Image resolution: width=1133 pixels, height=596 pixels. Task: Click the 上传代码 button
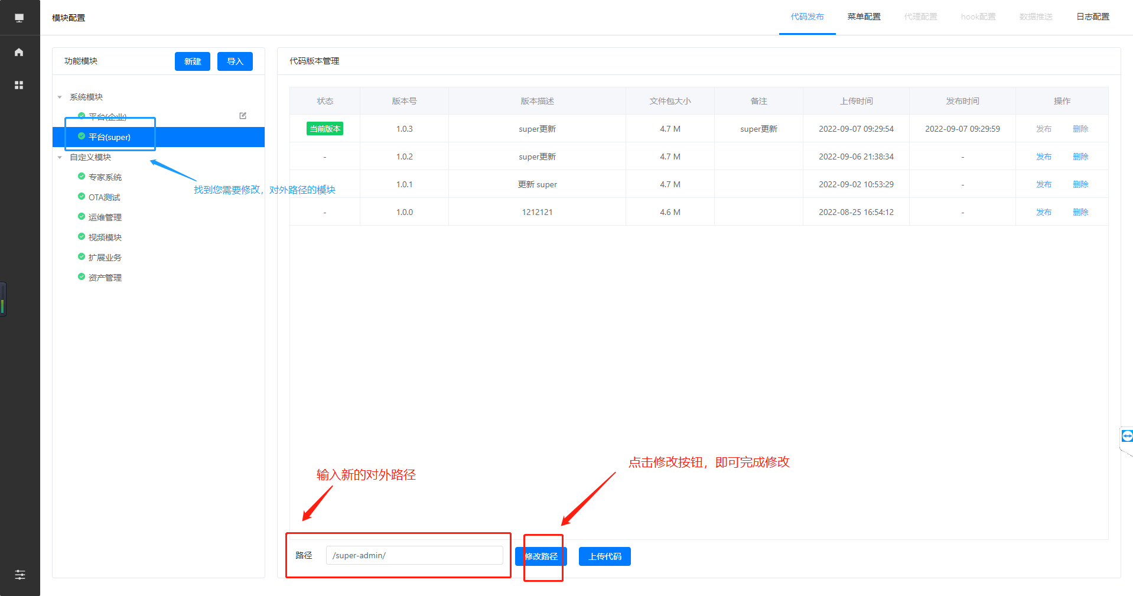604,556
